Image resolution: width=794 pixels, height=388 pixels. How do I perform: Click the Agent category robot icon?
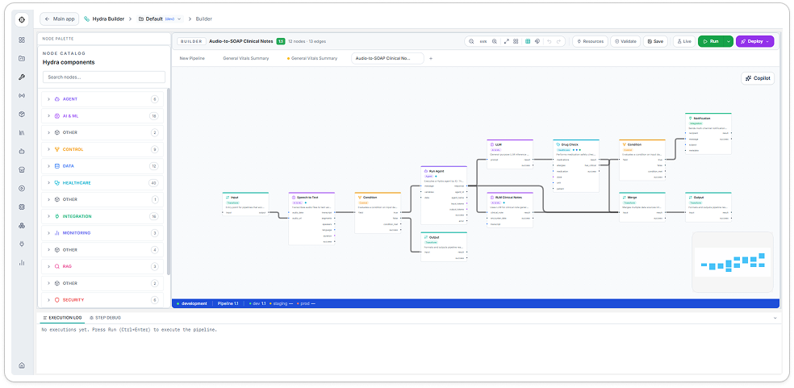[57, 99]
